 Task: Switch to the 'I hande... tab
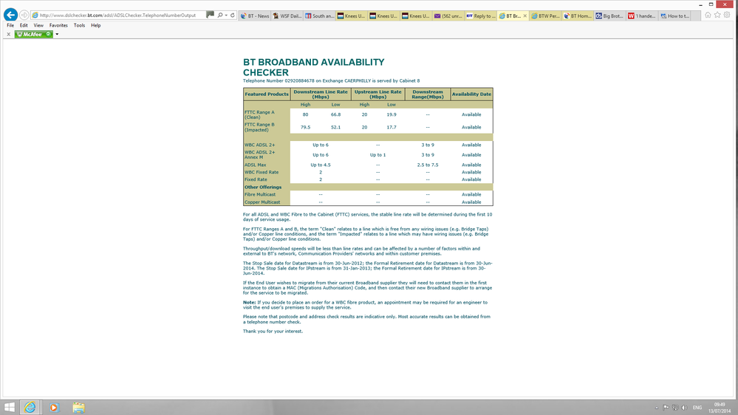pos(642,16)
